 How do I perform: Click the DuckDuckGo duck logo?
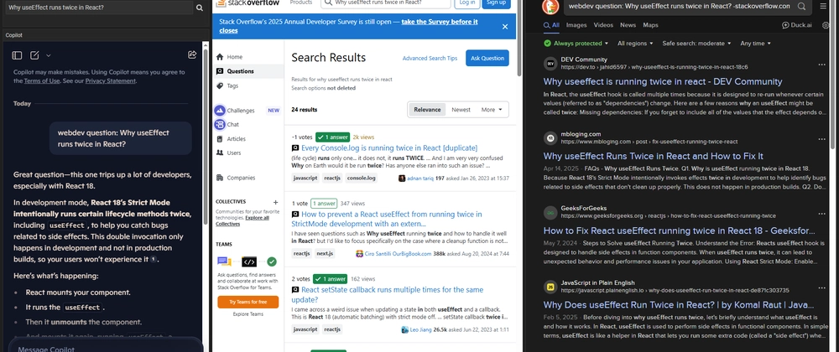click(x=550, y=6)
